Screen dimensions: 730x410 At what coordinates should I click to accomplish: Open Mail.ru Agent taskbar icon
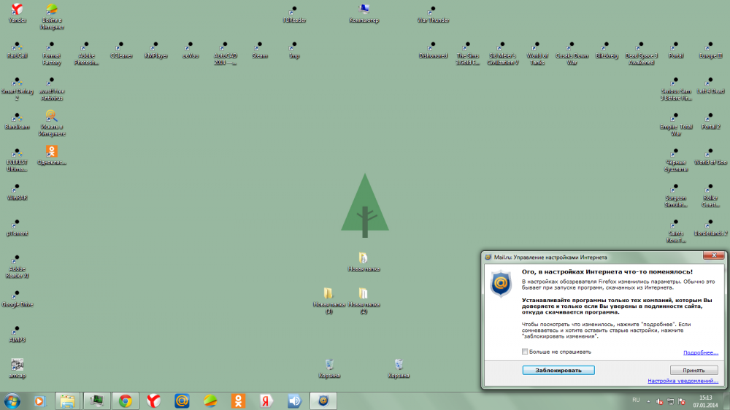pyautogui.click(x=182, y=401)
